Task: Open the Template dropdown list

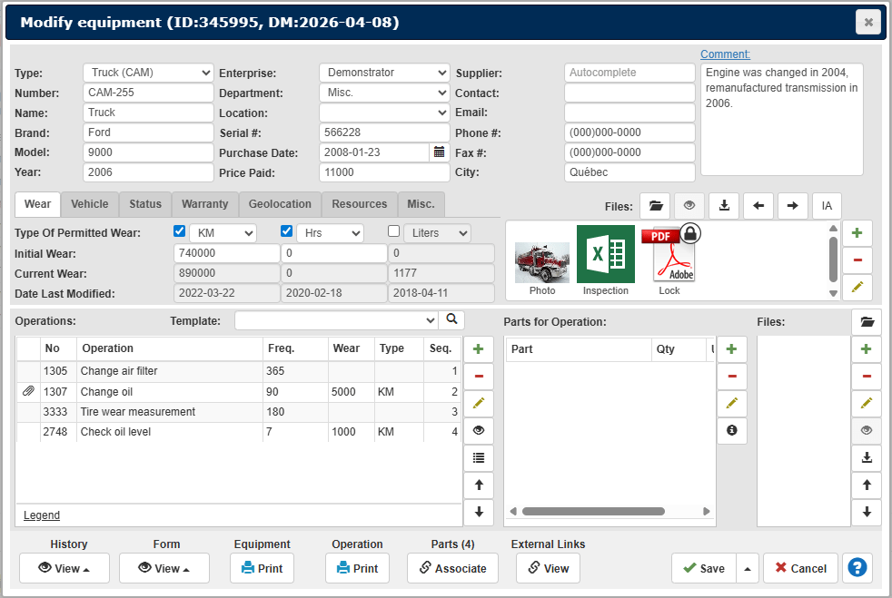Action: pyautogui.click(x=336, y=320)
